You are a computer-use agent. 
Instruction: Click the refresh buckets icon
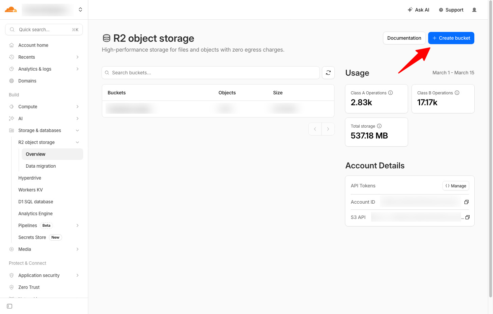coord(328,73)
